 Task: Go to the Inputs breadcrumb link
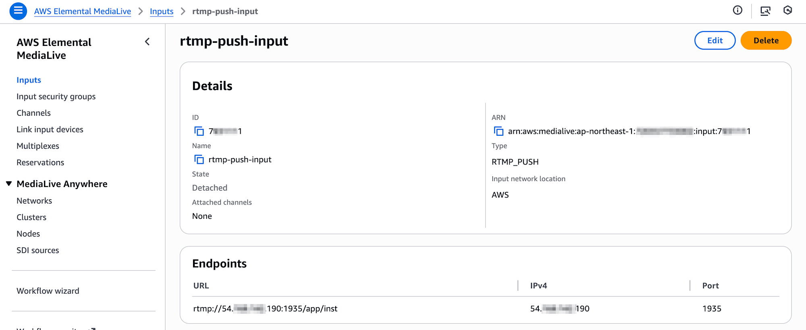tap(162, 11)
